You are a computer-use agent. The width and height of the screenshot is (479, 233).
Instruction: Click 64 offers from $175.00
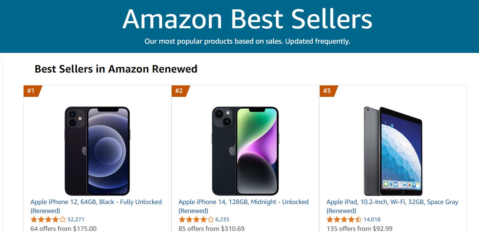coord(59,228)
